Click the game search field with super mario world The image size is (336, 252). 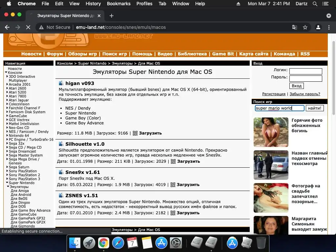click(280, 108)
